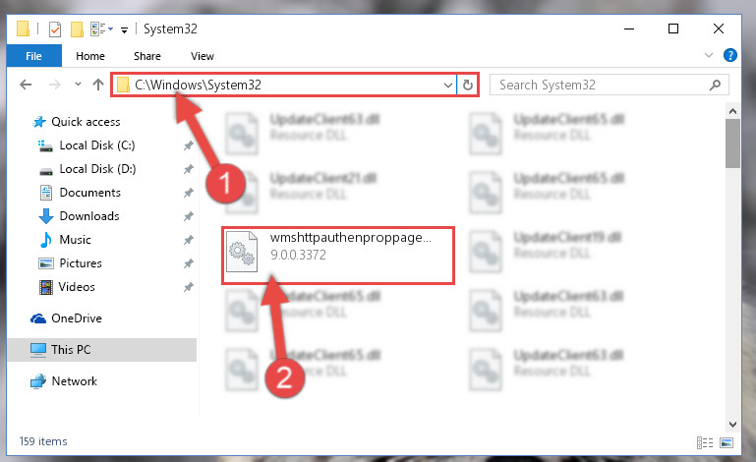Click the search magnifier icon
Viewport: 756px width, 462px height.
click(x=715, y=86)
